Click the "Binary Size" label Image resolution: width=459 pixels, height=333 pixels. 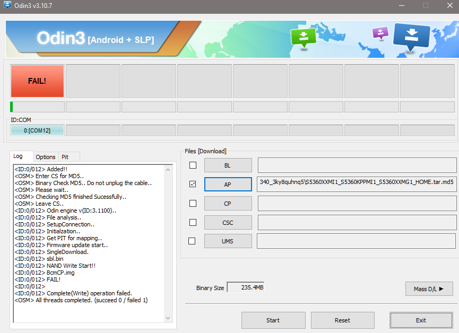(210, 288)
